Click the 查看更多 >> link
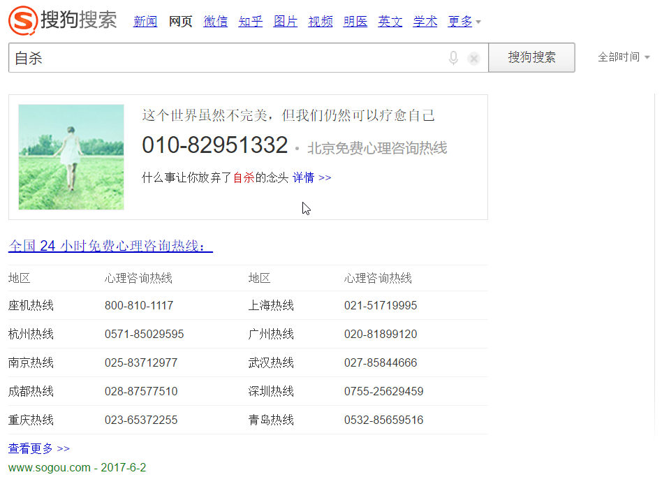The height and width of the screenshot is (477, 662). click(39, 448)
